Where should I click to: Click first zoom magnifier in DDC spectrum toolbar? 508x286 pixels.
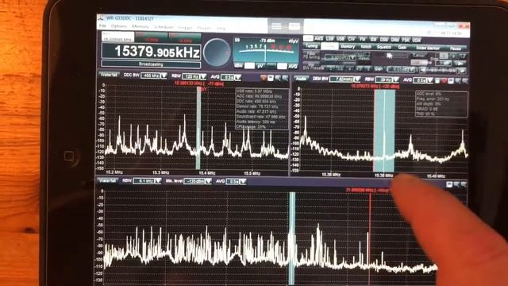(x=278, y=78)
